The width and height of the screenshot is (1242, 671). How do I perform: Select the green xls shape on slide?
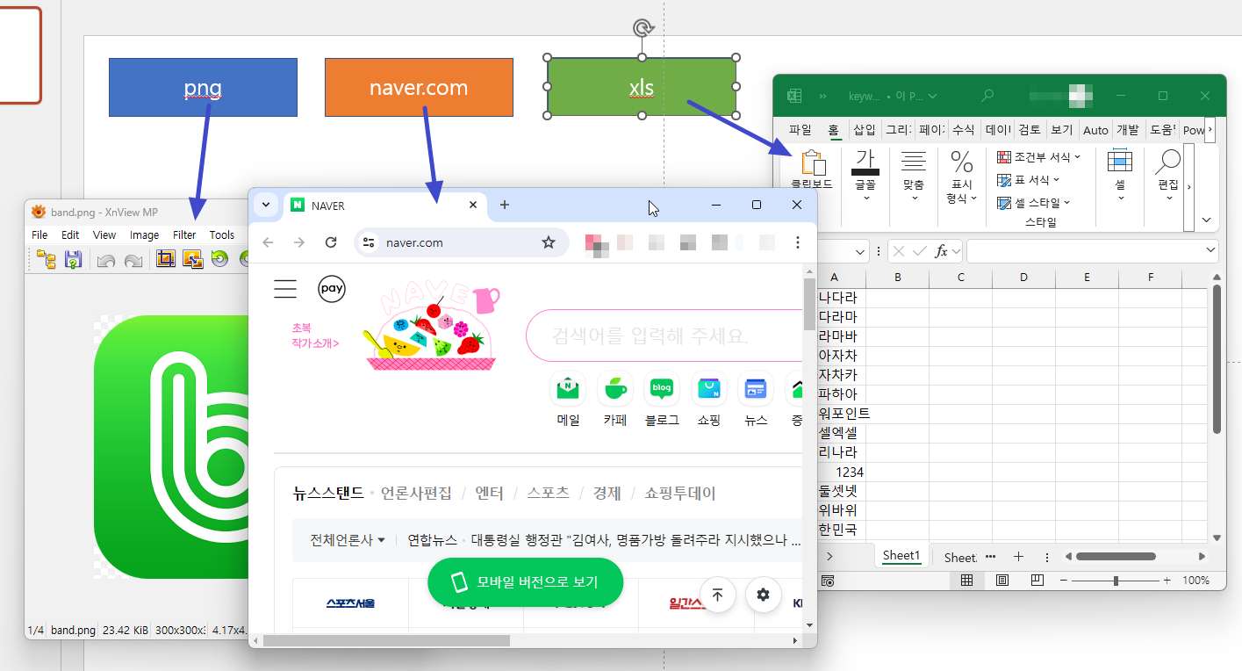642,87
